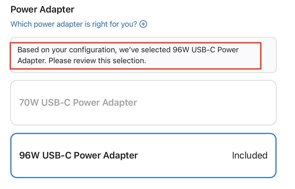Viewport: 295px width, 189px height.
Task: Click the word "Which" in the help link
Action: [19, 24]
